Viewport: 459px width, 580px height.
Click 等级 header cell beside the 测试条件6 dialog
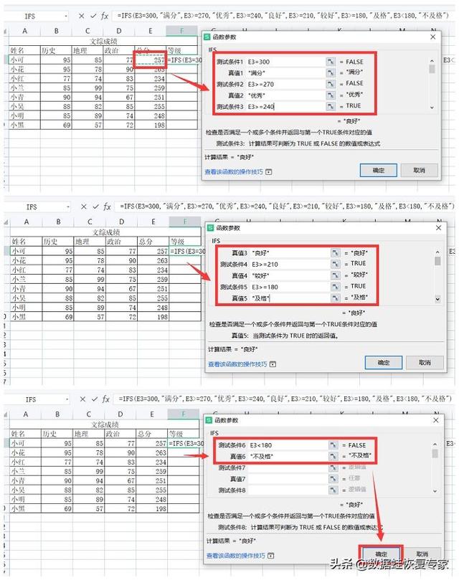pyautogui.click(x=183, y=434)
